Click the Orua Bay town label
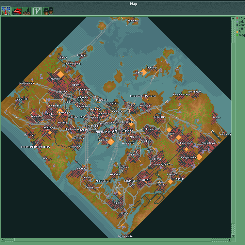 coord(81,168)
